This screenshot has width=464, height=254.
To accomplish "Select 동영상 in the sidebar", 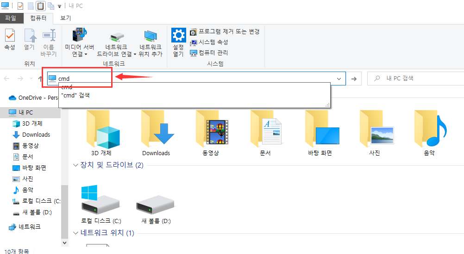I will [26, 146].
